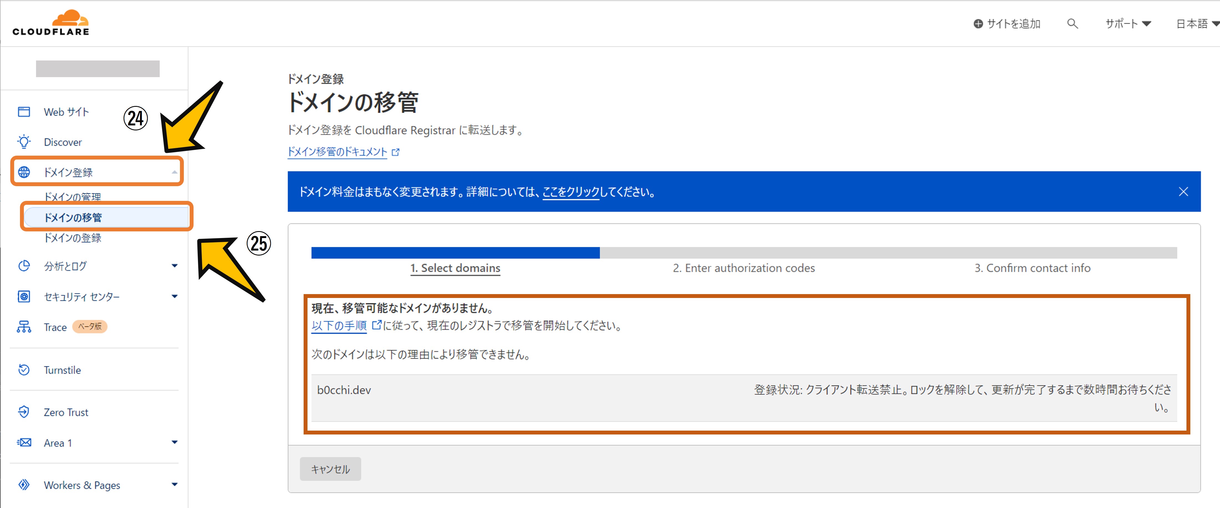Click the ドメイン登録 globe icon

[24, 172]
